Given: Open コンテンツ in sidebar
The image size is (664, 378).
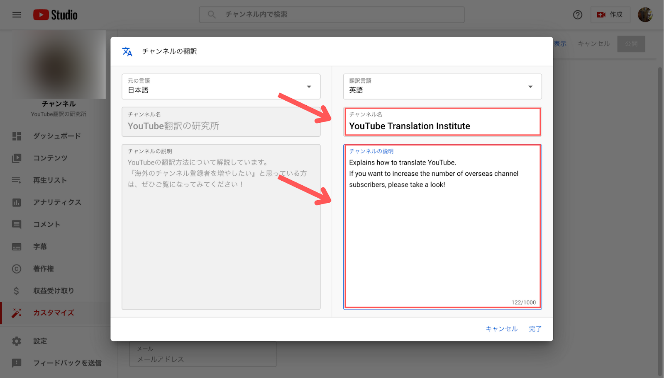Looking at the screenshot, I should (x=50, y=158).
